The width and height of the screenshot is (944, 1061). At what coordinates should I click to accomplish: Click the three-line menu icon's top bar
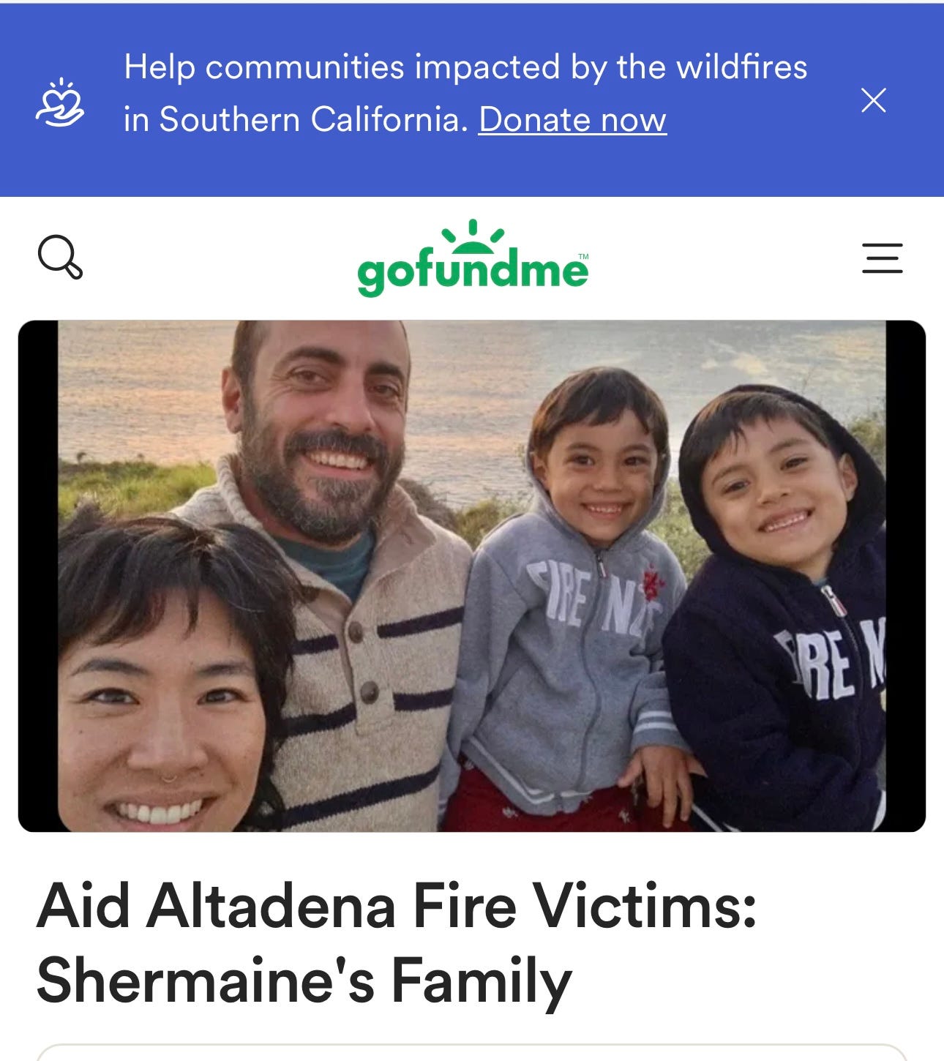[x=882, y=244]
